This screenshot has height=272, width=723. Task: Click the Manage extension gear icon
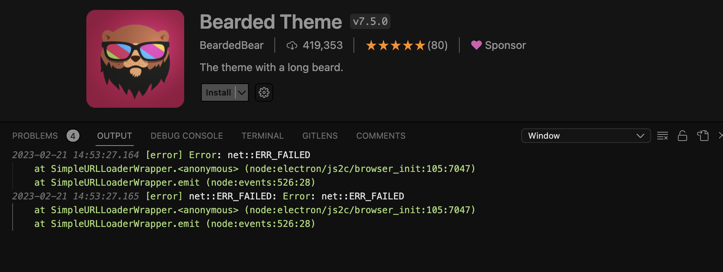tap(264, 92)
